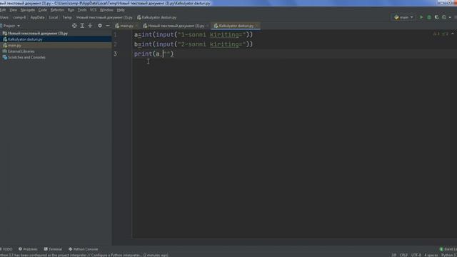Open the Python Console tool window

(x=84, y=249)
